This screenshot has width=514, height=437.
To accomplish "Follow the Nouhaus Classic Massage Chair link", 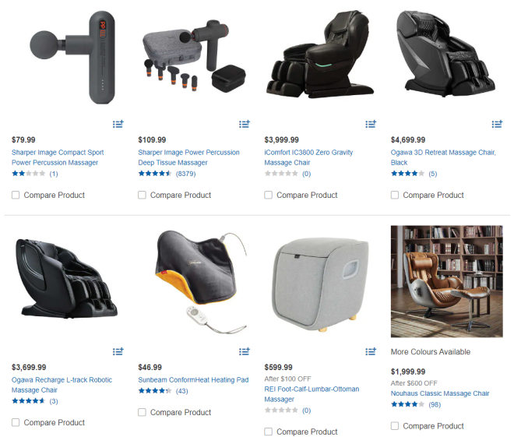I will point(440,393).
